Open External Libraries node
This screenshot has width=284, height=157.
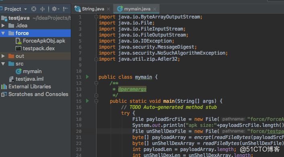pyautogui.click(x=30, y=86)
